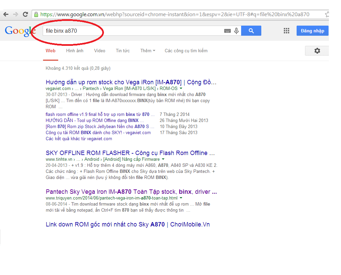Click inside the address bar URL

[175, 14]
